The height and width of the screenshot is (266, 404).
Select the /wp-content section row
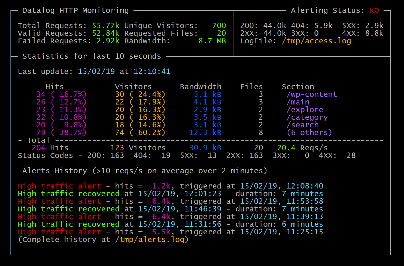click(x=187, y=94)
